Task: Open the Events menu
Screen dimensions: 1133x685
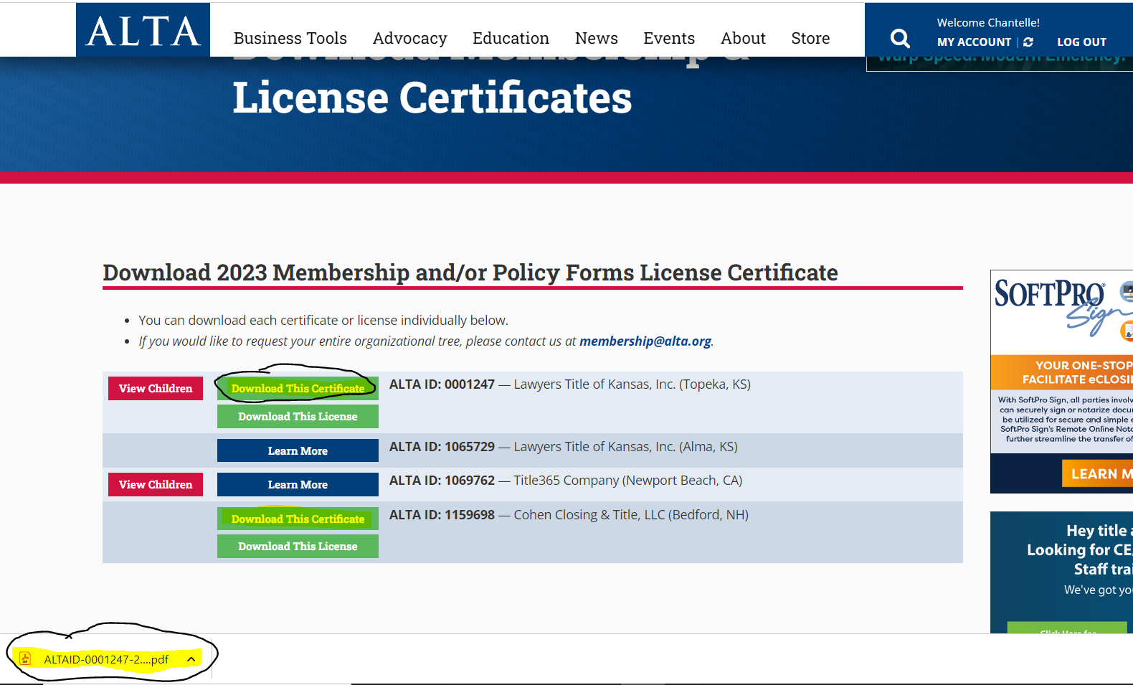Action: pyautogui.click(x=669, y=38)
